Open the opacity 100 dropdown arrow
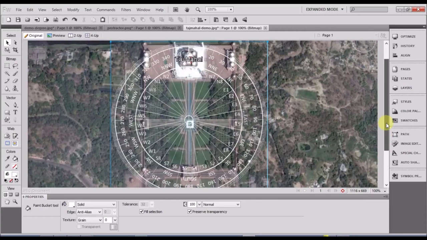 (199, 204)
